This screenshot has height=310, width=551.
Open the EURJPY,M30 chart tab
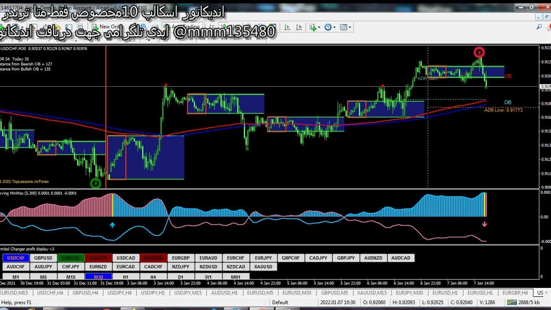pos(409,293)
